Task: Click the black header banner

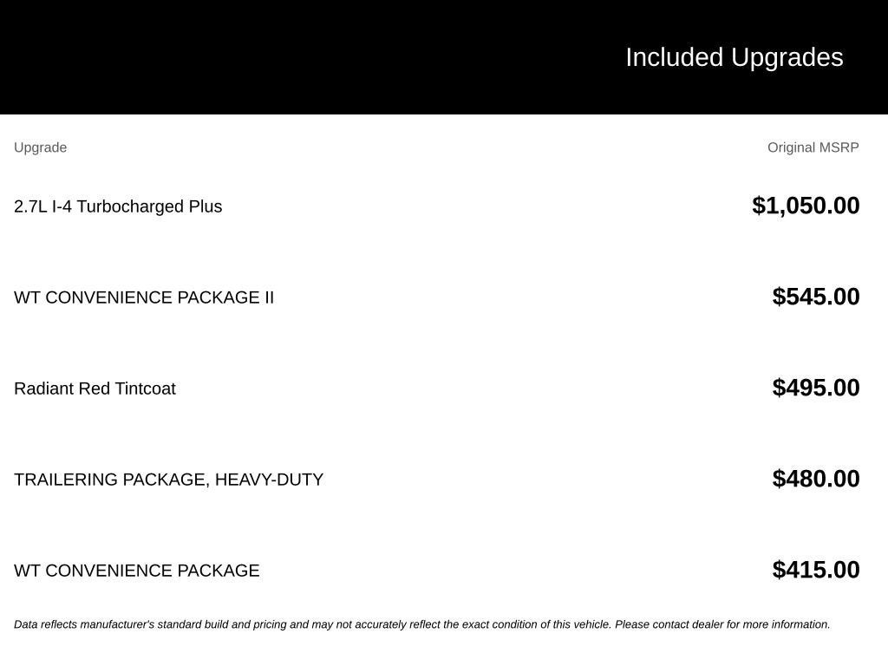Action: (x=444, y=57)
